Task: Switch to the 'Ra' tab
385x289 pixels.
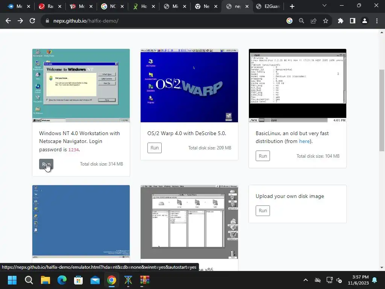Action: [x=50, y=6]
